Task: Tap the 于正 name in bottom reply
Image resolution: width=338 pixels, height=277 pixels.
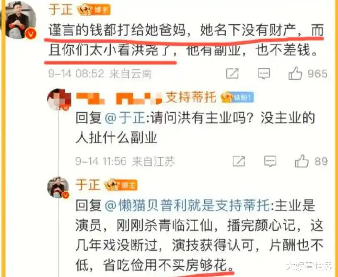Action: pos(88,185)
